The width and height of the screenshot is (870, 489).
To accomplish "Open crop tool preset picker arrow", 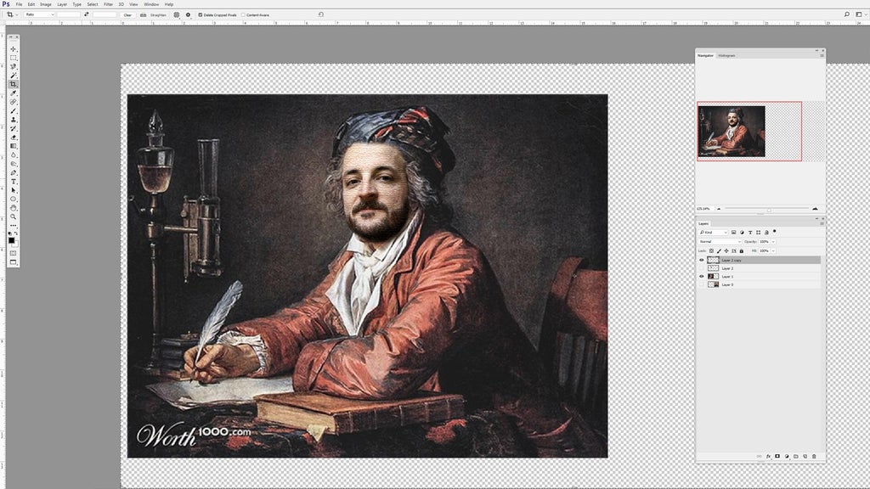I will tap(17, 14).
